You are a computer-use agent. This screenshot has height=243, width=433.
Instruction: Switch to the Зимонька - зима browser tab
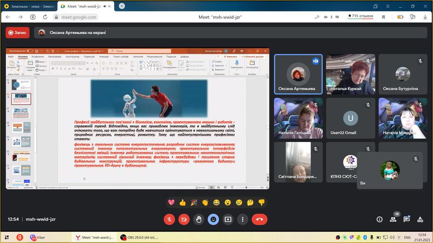[x=29, y=6]
